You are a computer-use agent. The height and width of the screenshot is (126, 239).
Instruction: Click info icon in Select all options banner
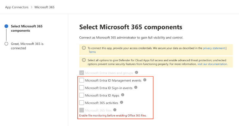click(x=84, y=60)
